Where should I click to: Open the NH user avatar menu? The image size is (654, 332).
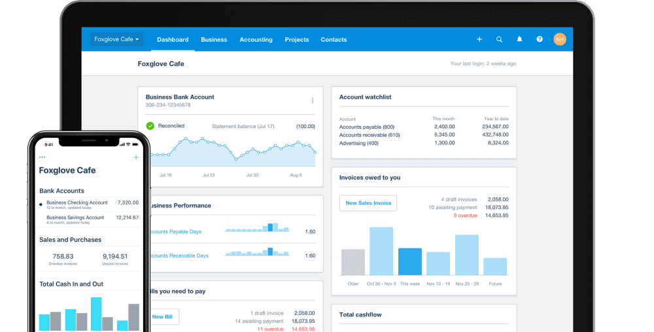coord(559,39)
